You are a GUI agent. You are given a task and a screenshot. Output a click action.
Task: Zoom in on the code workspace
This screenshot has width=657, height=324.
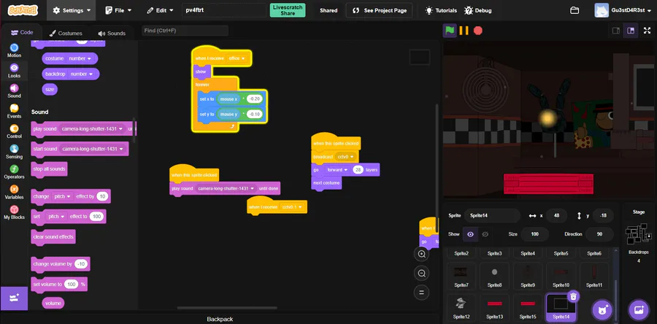click(421, 254)
